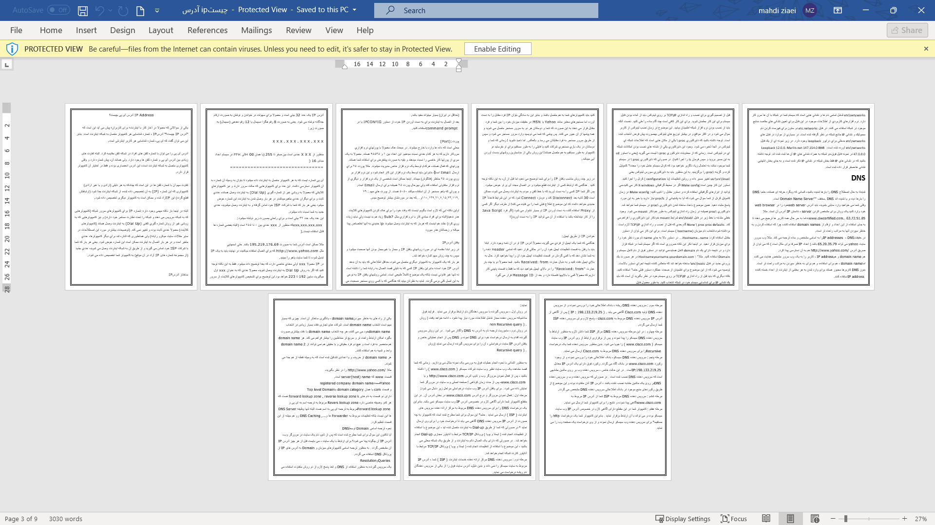
Task: Switch to Read Mode view icon
Action: point(766,519)
